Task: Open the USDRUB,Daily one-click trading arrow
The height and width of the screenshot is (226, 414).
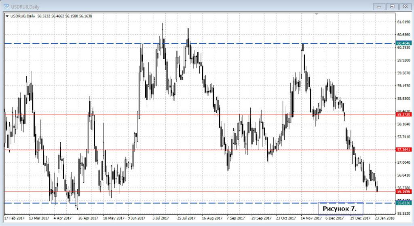Action: (7, 16)
